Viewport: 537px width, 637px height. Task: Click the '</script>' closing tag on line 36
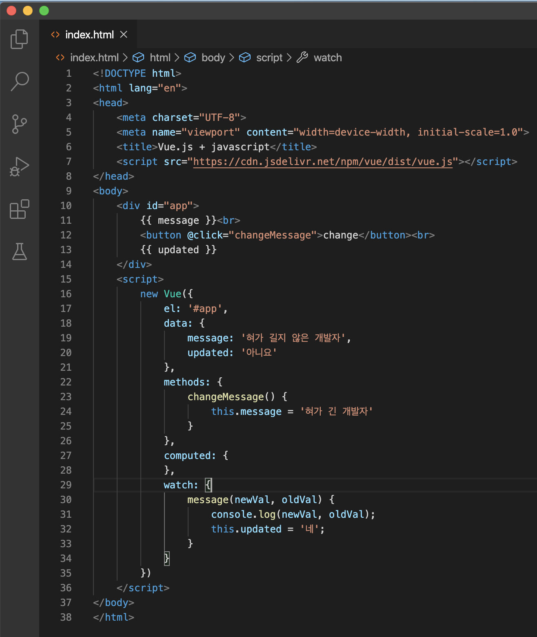143,588
